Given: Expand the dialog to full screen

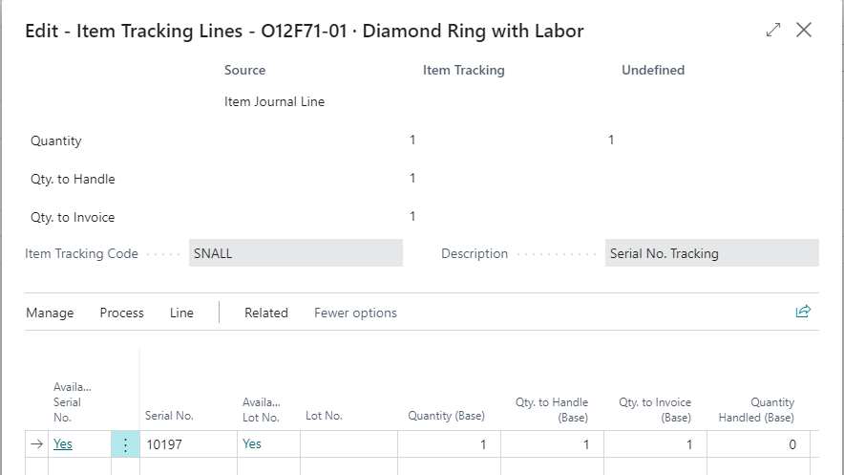Looking at the screenshot, I should [x=773, y=30].
